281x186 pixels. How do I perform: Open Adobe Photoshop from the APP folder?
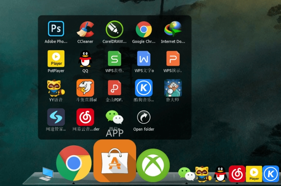point(56,28)
